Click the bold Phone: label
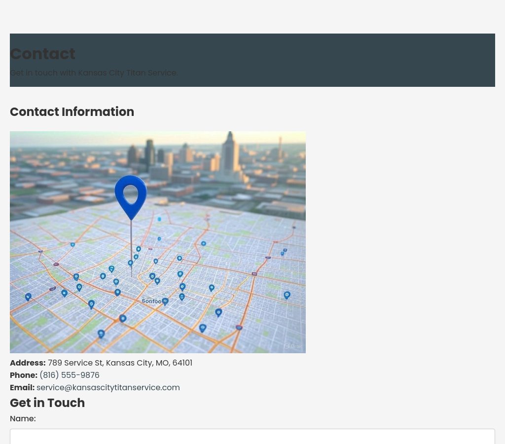This screenshot has height=444, width=505. pos(24,375)
